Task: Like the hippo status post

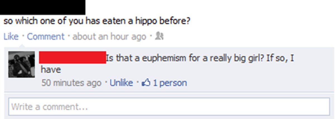Action: [x=11, y=37]
